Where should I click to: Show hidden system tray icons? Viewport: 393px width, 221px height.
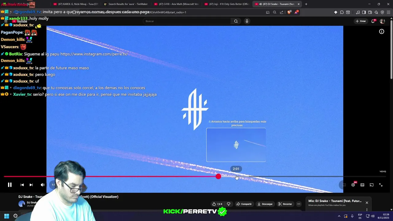[339, 216]
